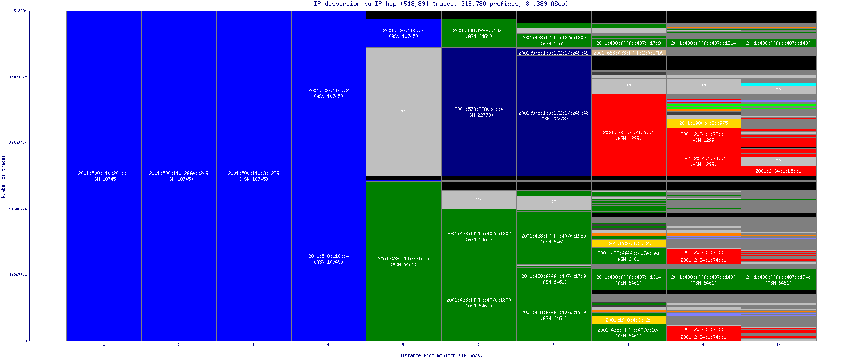Select the gray ?? block at hop 9
This screenshot has width=854, height=358.
pyautogui.click(x=704, y=86)
